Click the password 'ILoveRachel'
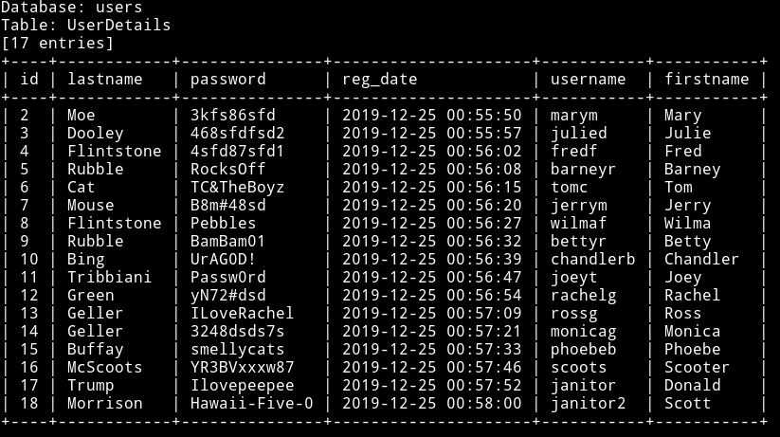Image resolution: width=780 pixels, height=437 pixels. (243, 313)
